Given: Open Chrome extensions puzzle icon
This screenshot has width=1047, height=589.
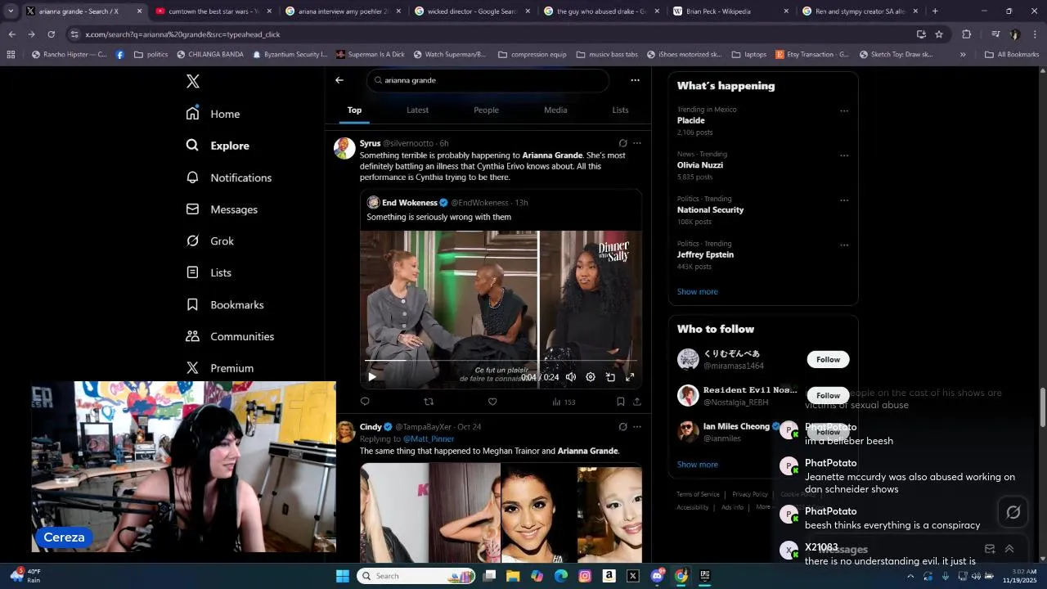Looking at the screenshot, I should [966, 34].
